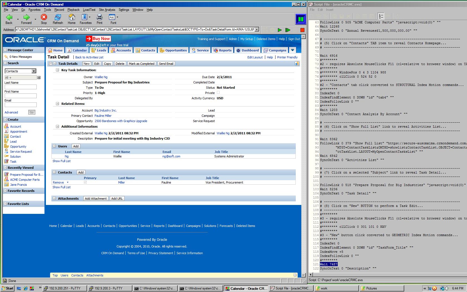This screenshot has height=292, width=467.
Task: Click the Send Email button
Action: pyautogui.click(x=166, y=64)
